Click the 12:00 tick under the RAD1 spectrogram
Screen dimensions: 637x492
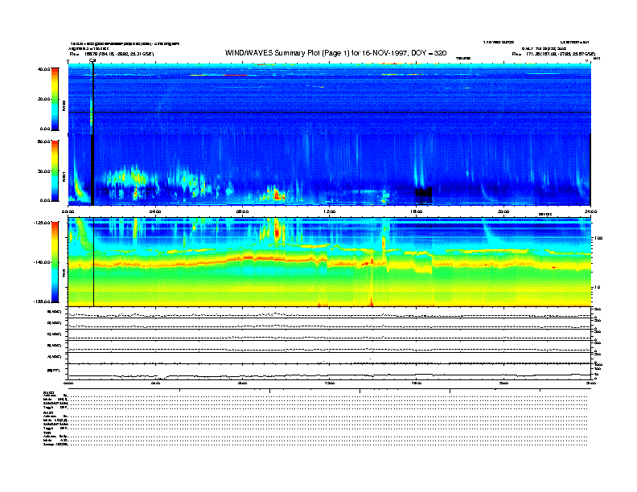(329, 211)
